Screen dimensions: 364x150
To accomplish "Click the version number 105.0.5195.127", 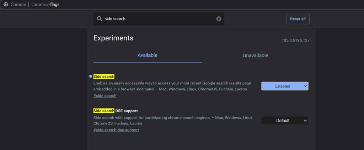I will click(295, 40).
